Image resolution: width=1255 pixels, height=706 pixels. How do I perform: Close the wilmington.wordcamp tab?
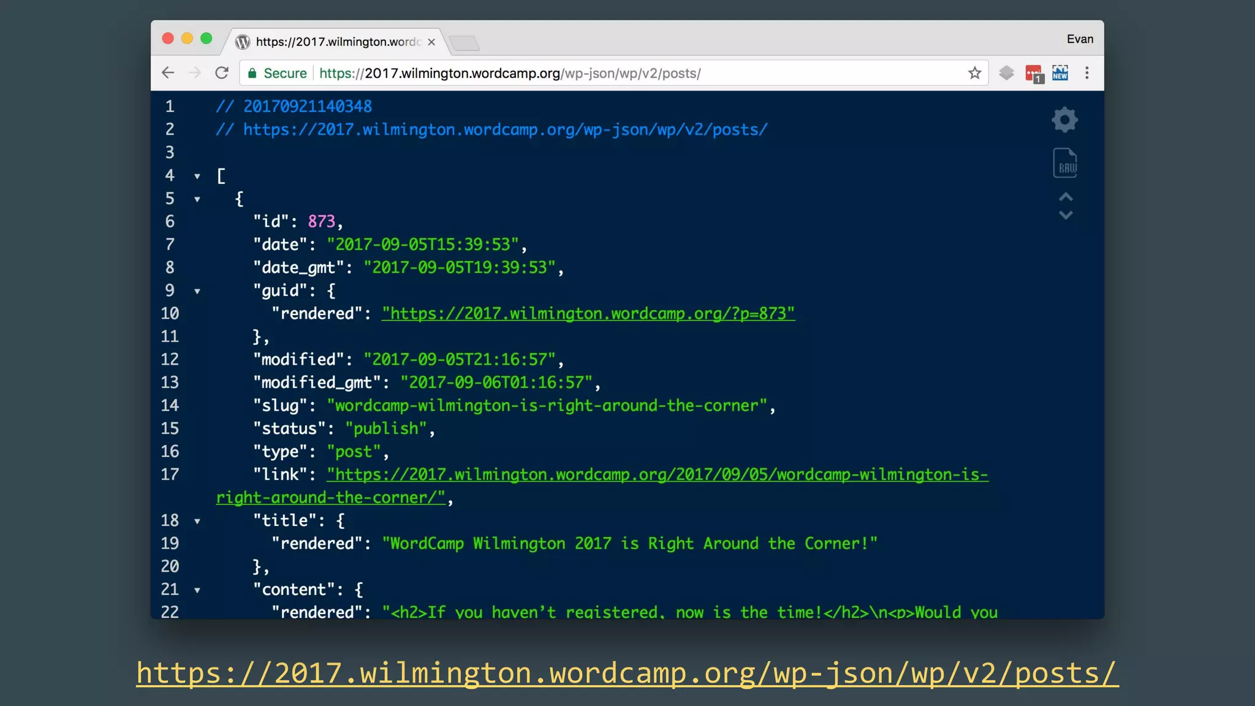tap(431, 42)
